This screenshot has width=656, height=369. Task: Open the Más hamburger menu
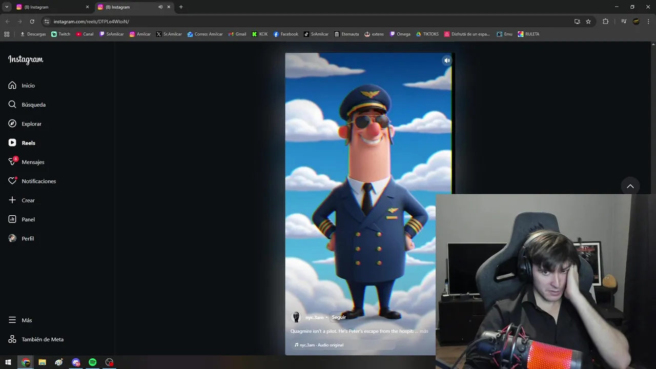coord(20,320)
